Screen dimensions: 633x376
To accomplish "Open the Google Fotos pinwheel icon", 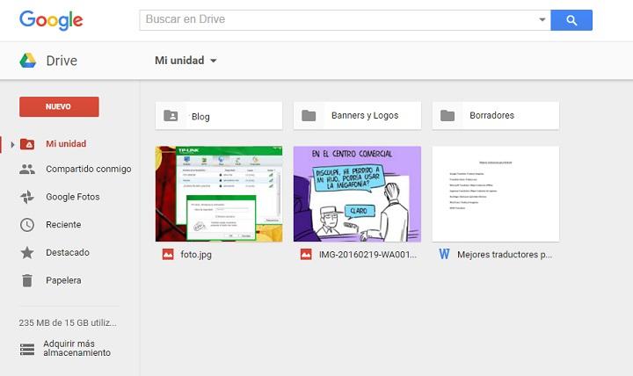I will coord(27,197).
